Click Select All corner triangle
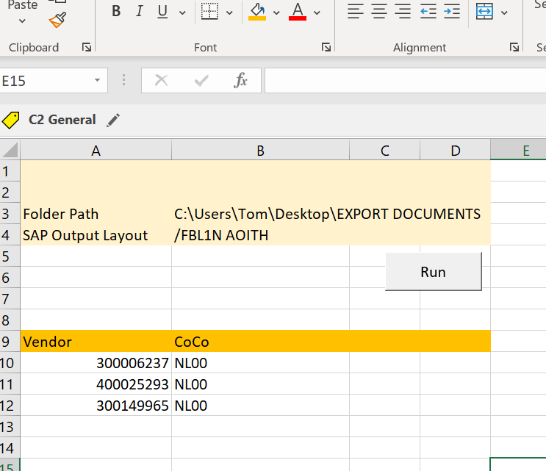Viewport: 546px width, 471px height. 10,151
